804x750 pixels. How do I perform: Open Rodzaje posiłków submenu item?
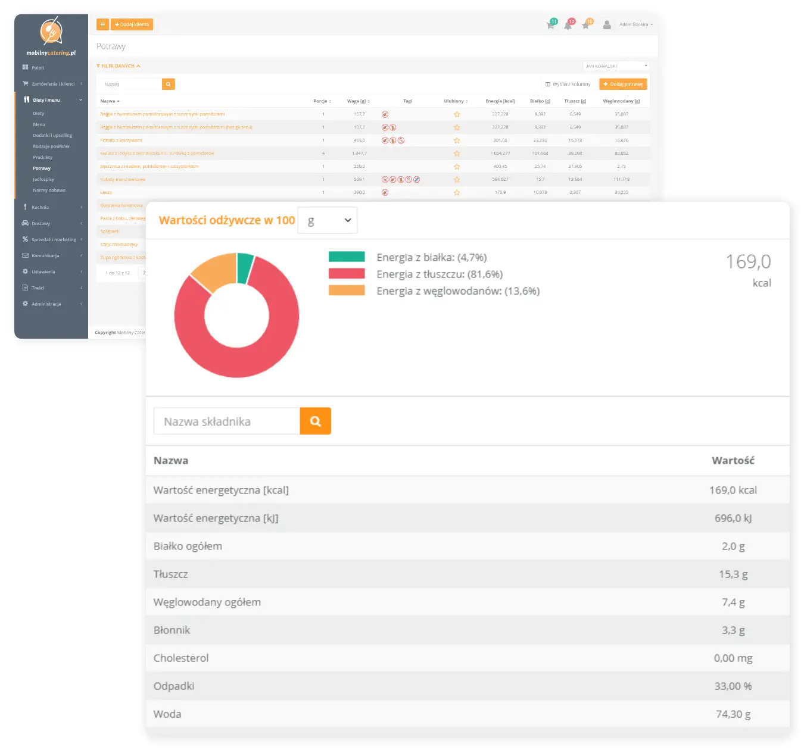(51, 146)
